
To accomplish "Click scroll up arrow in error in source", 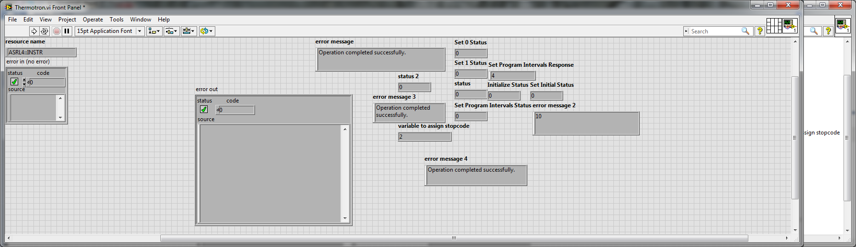I will coord(60,98).
